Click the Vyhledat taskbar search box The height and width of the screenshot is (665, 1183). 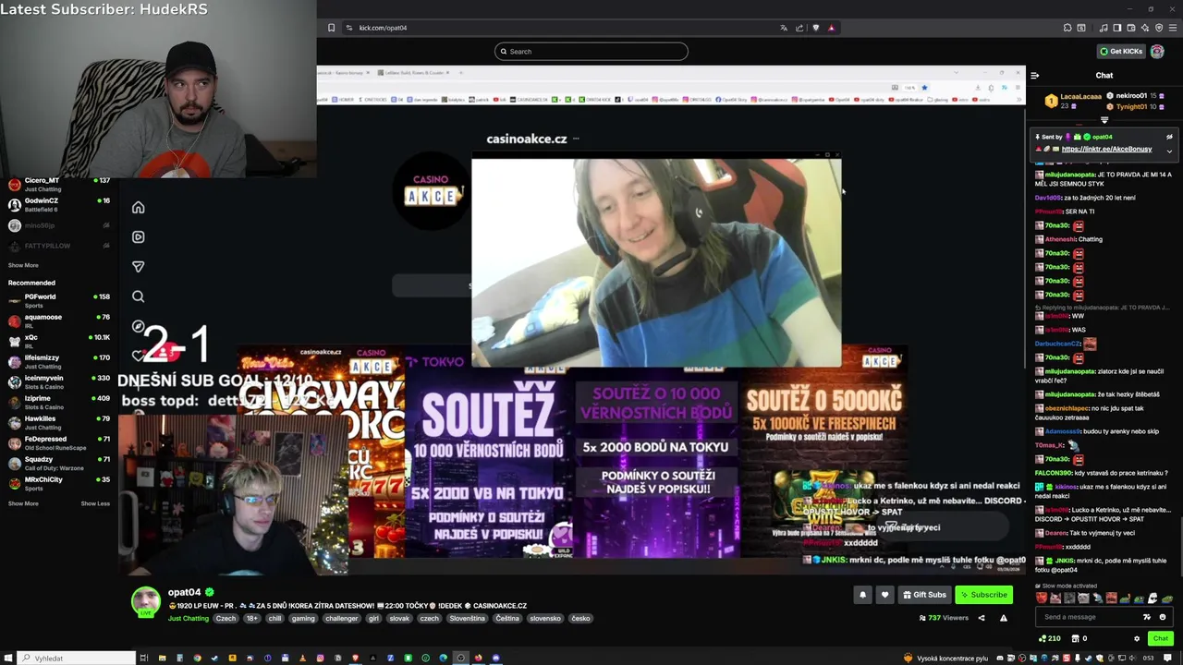tap(78, 658)
